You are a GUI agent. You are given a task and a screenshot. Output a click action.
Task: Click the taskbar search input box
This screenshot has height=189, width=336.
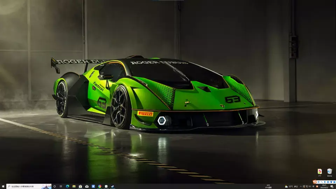[x=29, y=187]
